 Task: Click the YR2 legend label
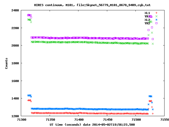pos(147,23)
